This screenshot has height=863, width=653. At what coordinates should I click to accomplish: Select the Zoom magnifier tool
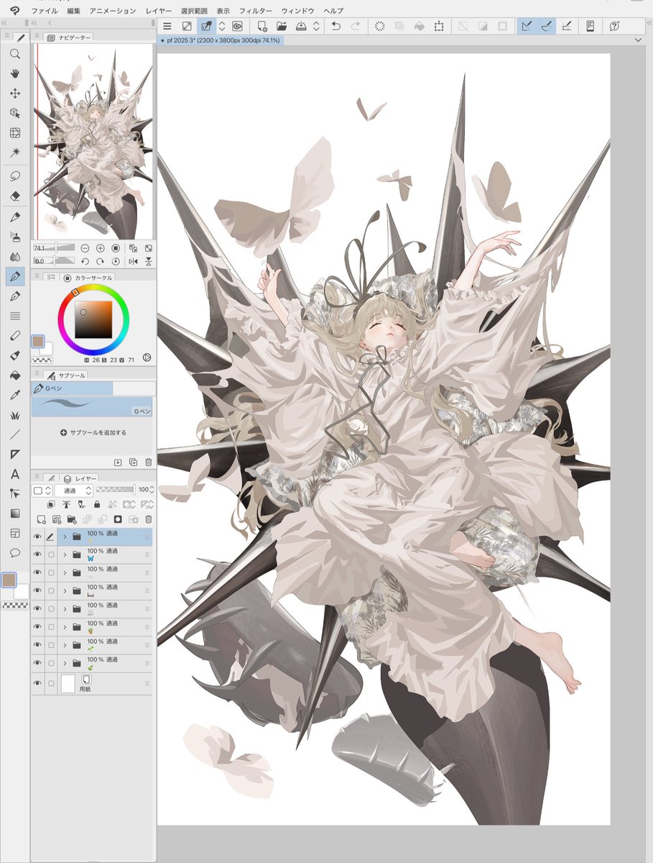(15, 54)
